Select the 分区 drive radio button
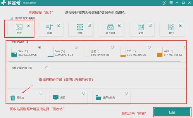193x118 pixels. [x=112, y=47]
